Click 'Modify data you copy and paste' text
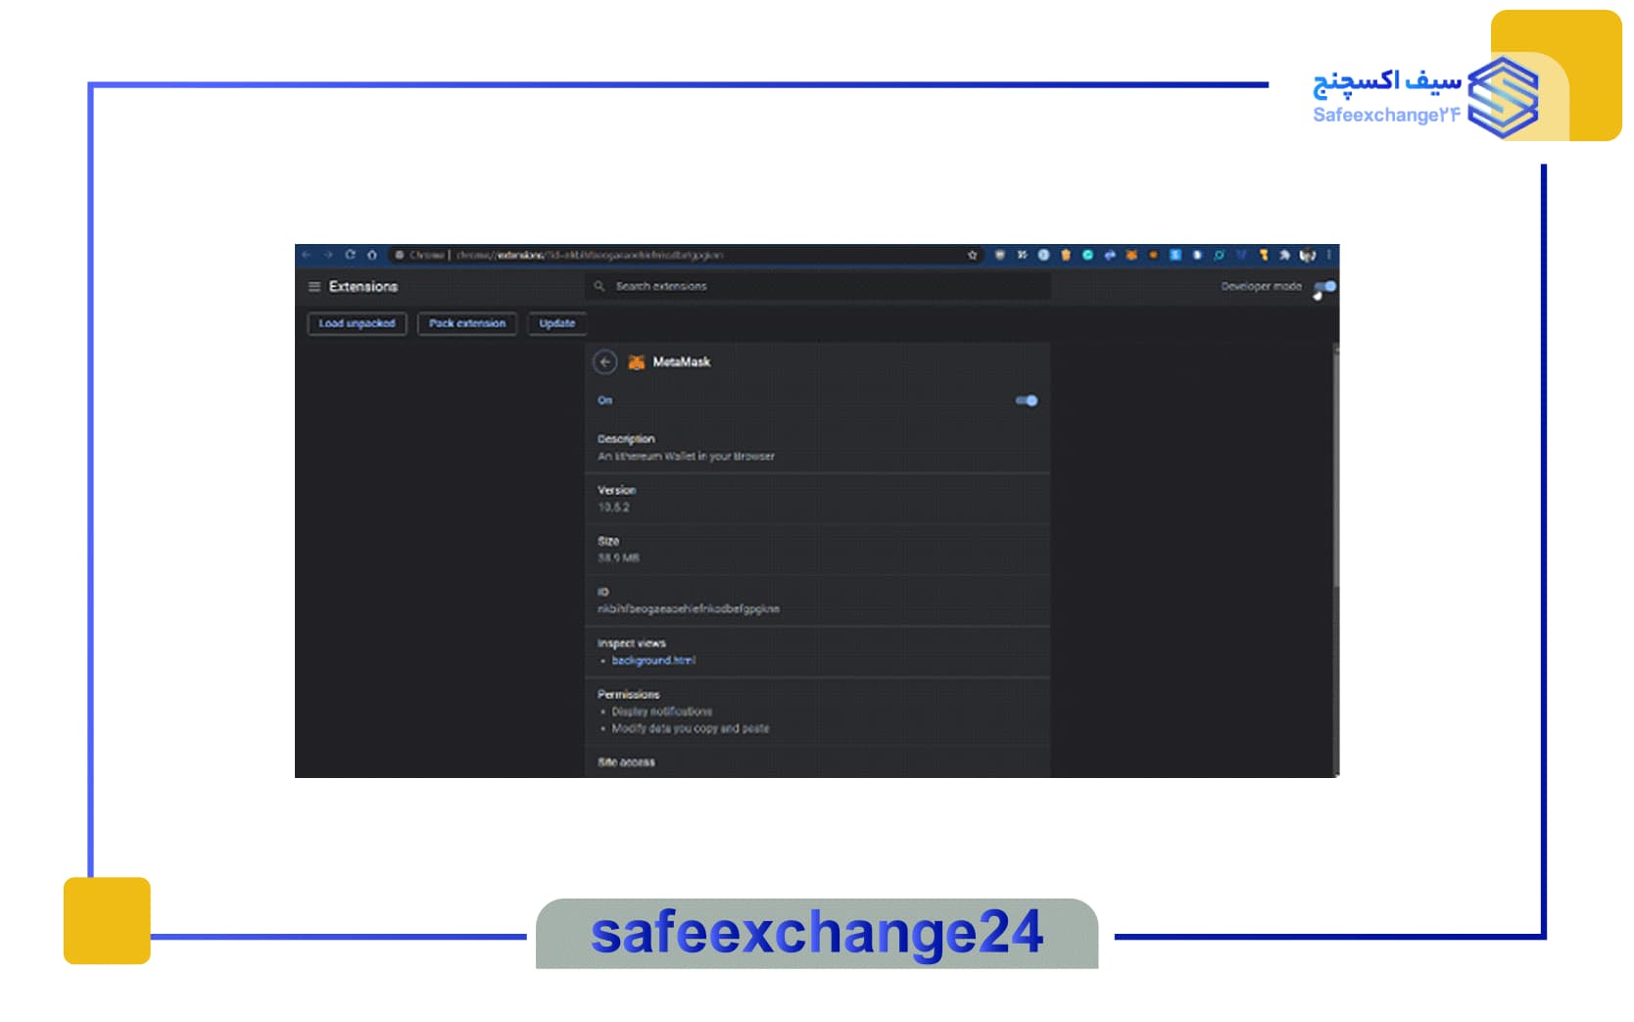Viewport: 1634px width, 1022px height. click(x=691, y=729)
